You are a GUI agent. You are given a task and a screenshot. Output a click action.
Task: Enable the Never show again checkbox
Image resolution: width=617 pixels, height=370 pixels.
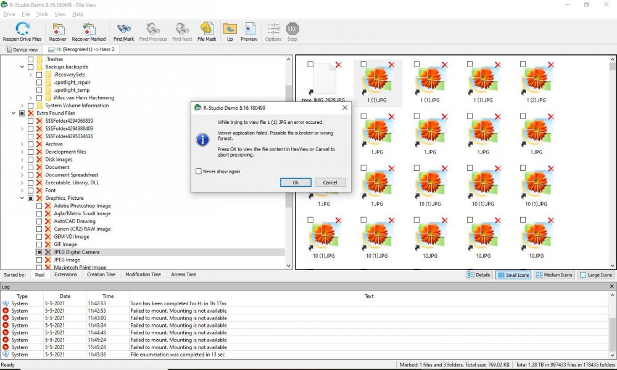click(x=199, y=171)
